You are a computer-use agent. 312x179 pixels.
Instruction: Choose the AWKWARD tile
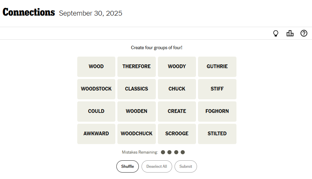click(96, 134)
